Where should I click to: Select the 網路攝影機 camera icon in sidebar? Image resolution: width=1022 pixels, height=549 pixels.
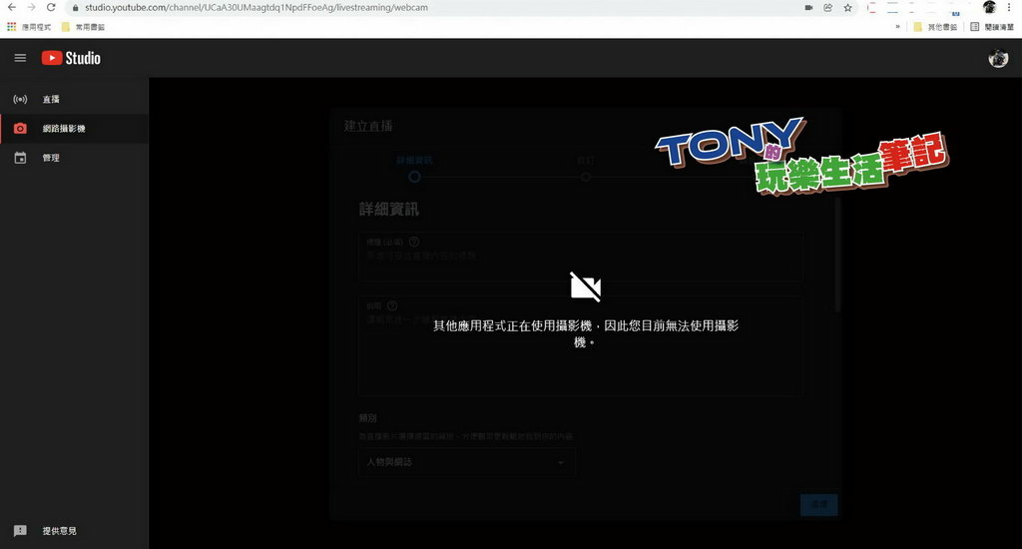pos(20,129)
